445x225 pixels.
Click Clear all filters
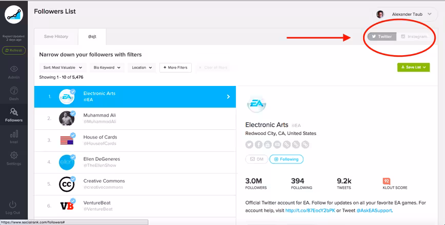[x=213, y=67]
